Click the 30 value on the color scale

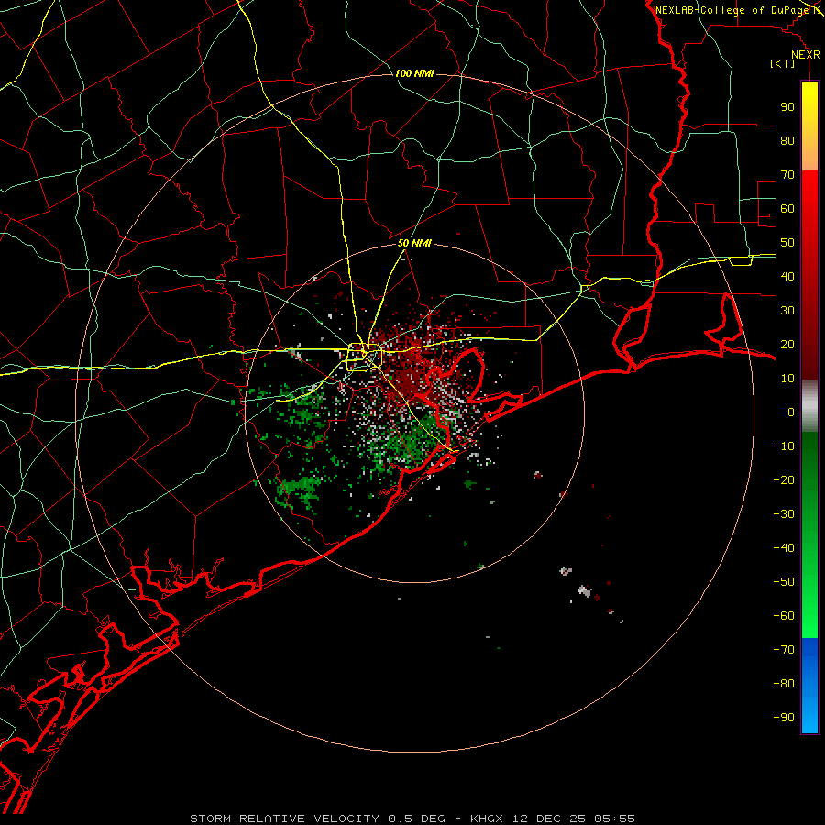coord(787,311)
